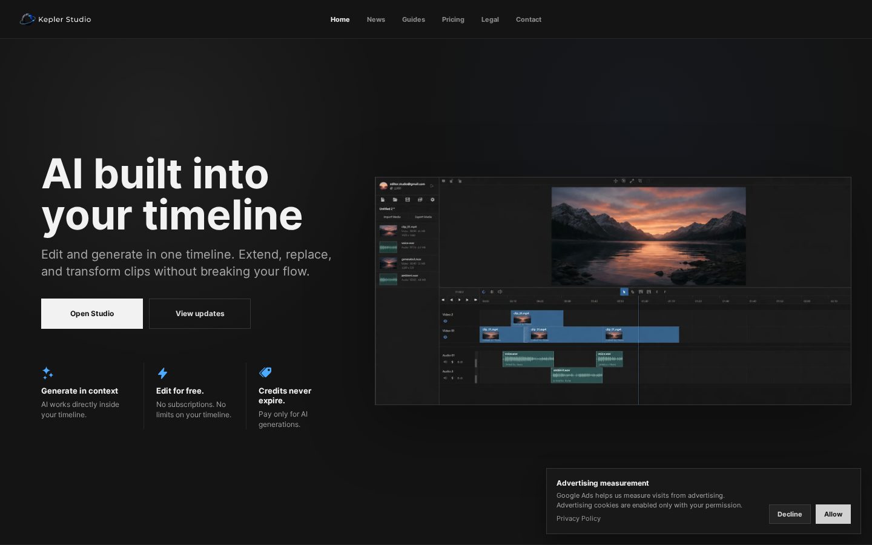This screenshot has width=872, height=545.
Task: Solo the Audio 01 track
Action: point(452,362)
